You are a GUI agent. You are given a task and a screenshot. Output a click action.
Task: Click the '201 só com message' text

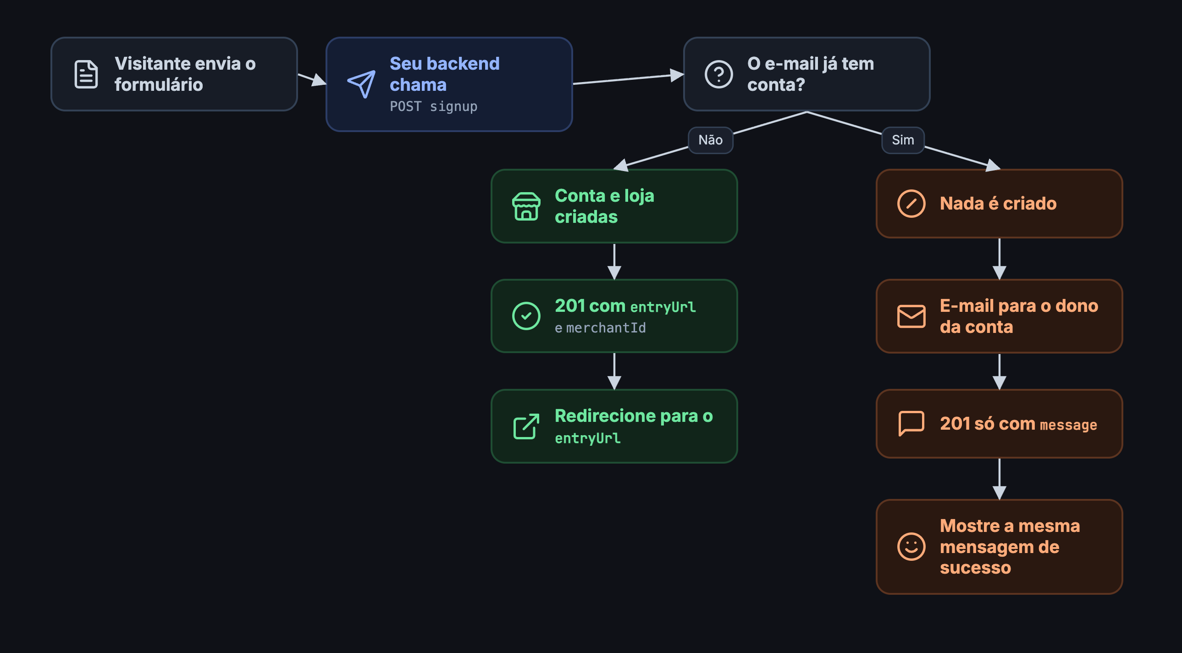pyautogui.click(x=1018, y=424)
